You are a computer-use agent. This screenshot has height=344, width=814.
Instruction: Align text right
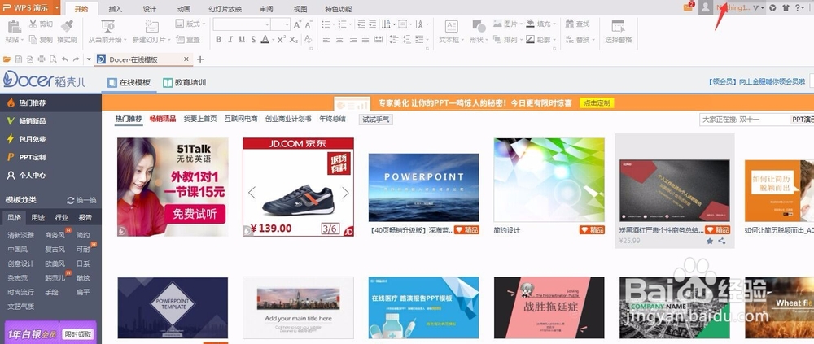[x=352, y=39]
